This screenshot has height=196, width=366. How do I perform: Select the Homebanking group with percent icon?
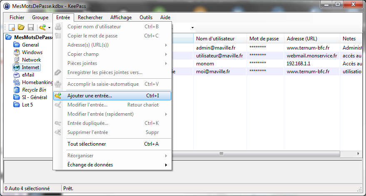(x=17, y=82)
